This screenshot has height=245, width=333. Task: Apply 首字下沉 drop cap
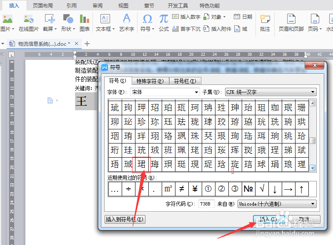(x=186, y=29)
